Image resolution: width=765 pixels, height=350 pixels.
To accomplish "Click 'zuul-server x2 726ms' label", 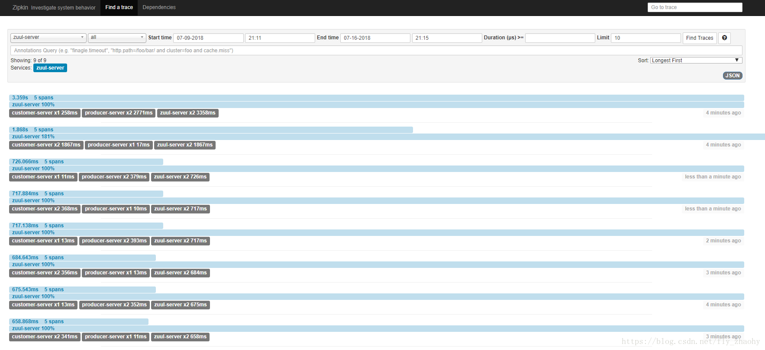I will 180,177.
